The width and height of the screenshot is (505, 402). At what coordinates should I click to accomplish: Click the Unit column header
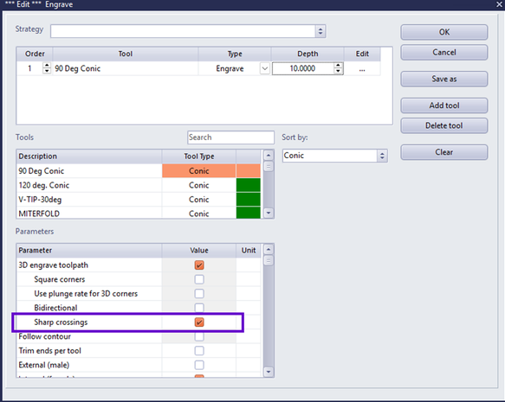pos(249,251)
